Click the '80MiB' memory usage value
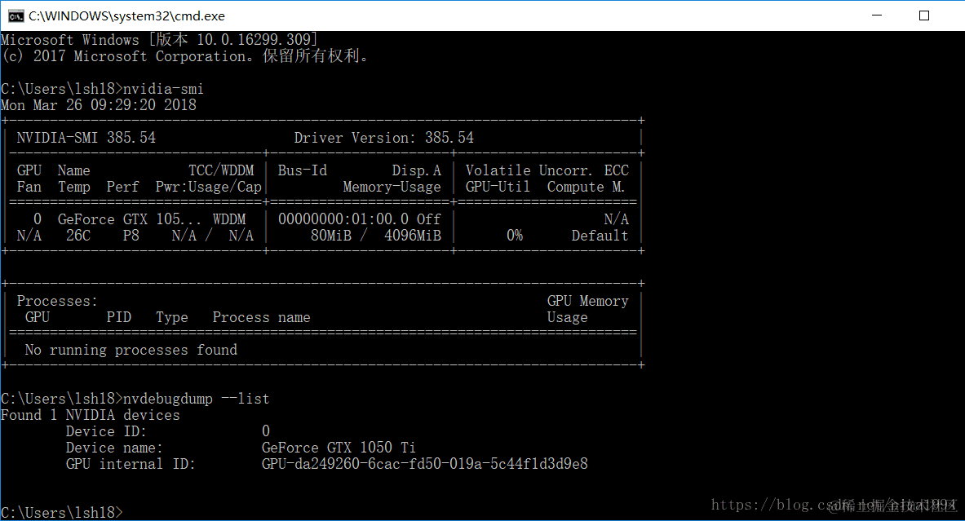The image size is (965, 521). pos(331,236)
